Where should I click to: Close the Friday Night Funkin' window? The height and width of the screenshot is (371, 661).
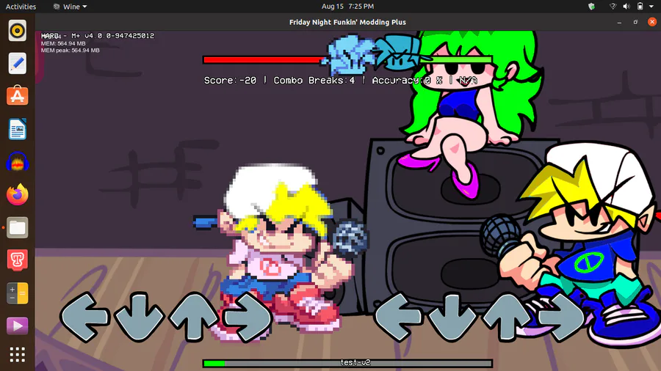(x=652, y=22)
